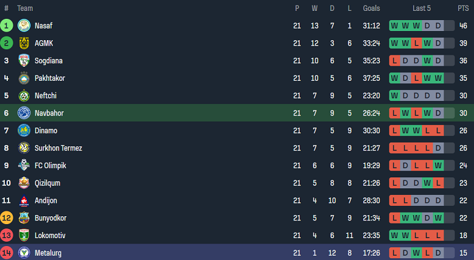Select the red rank 13 position badge
Viewport: 474px width, 260px height.
coord(6,235)
